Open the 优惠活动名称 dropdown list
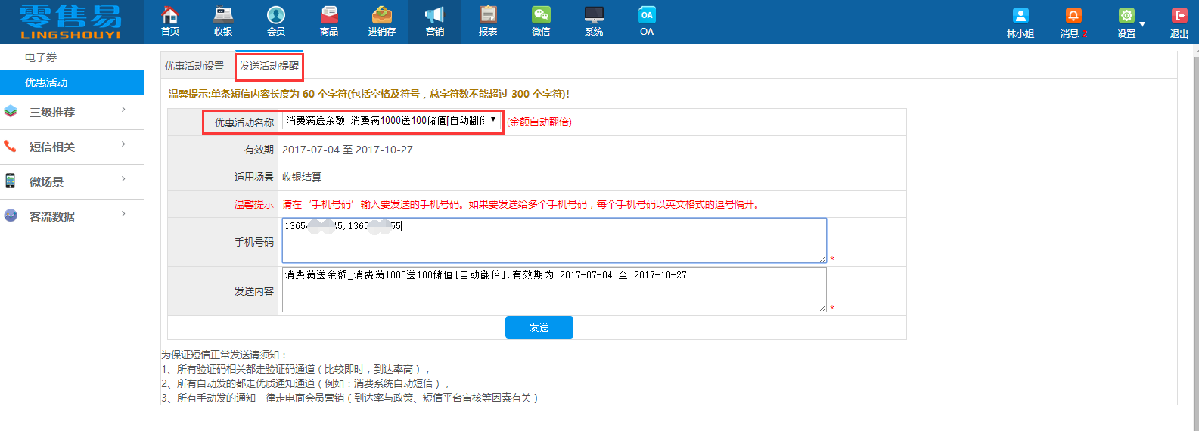Viewport: 1199px width, 431px height. tap(392, 121)
